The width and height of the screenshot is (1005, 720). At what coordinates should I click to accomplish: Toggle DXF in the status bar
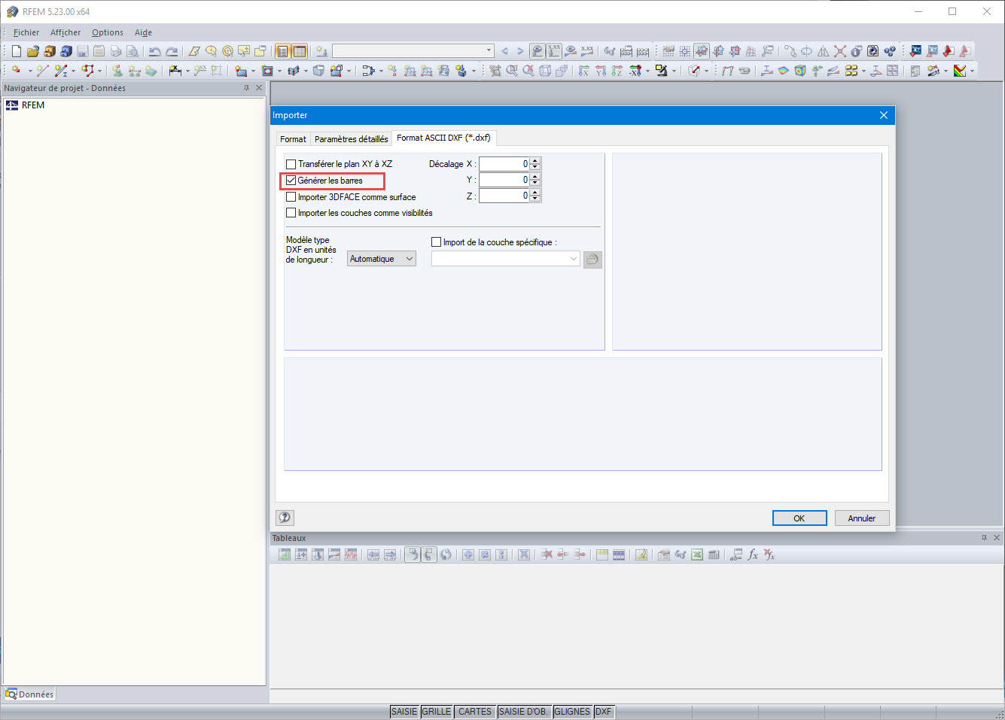coord(604,712)
